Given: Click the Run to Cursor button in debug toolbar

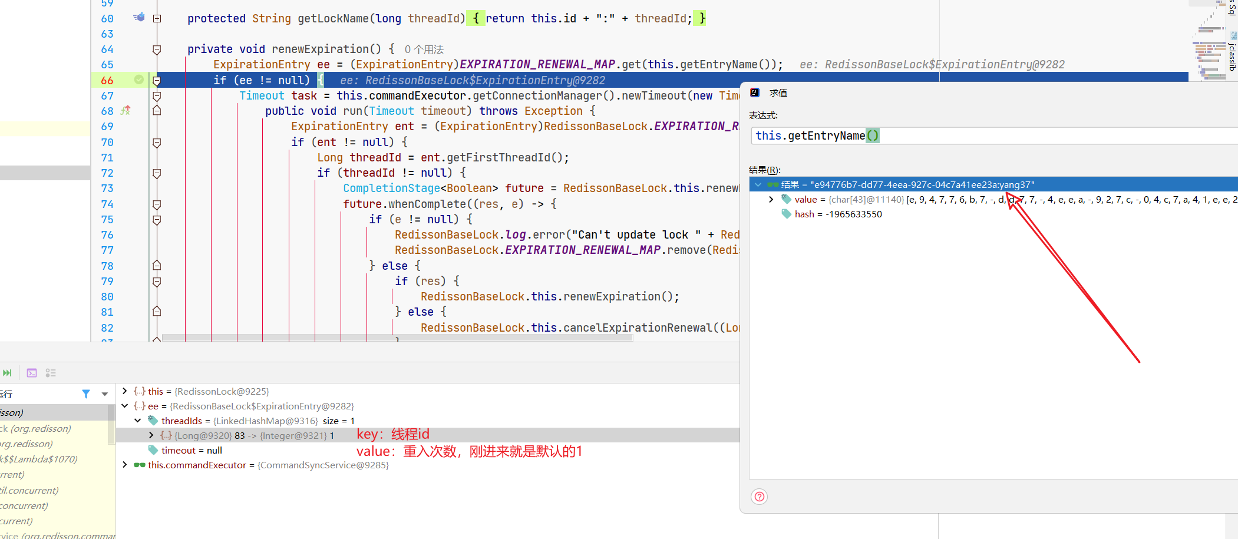Looking at the screenshot, I should point(7,373).
